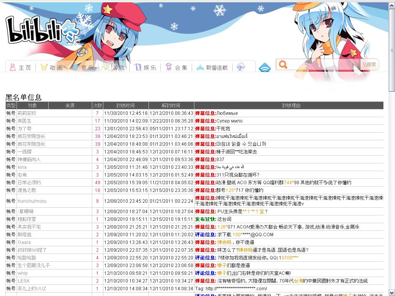Screen dimensions: 395x296
Task: Focus the search input field
Action: [324, 65]
